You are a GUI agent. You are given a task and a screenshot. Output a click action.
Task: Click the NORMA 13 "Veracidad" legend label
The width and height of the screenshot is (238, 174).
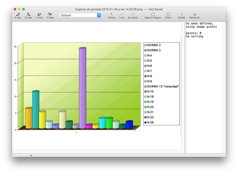point(163,87)
